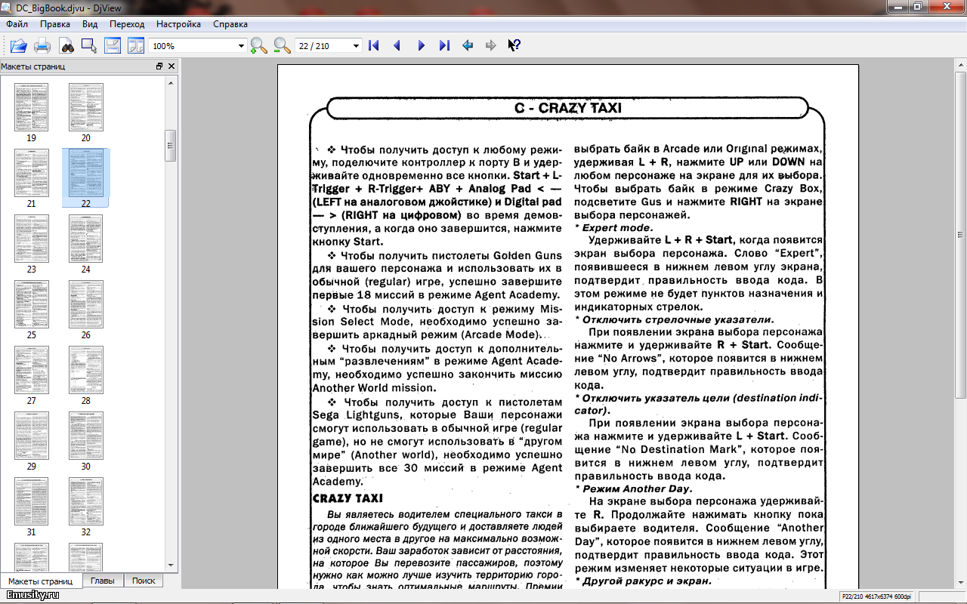This screenshot has width=967, height=604.
Task: Click thumbnails panel scroll down arrow
Action: (x=171, y=565)
